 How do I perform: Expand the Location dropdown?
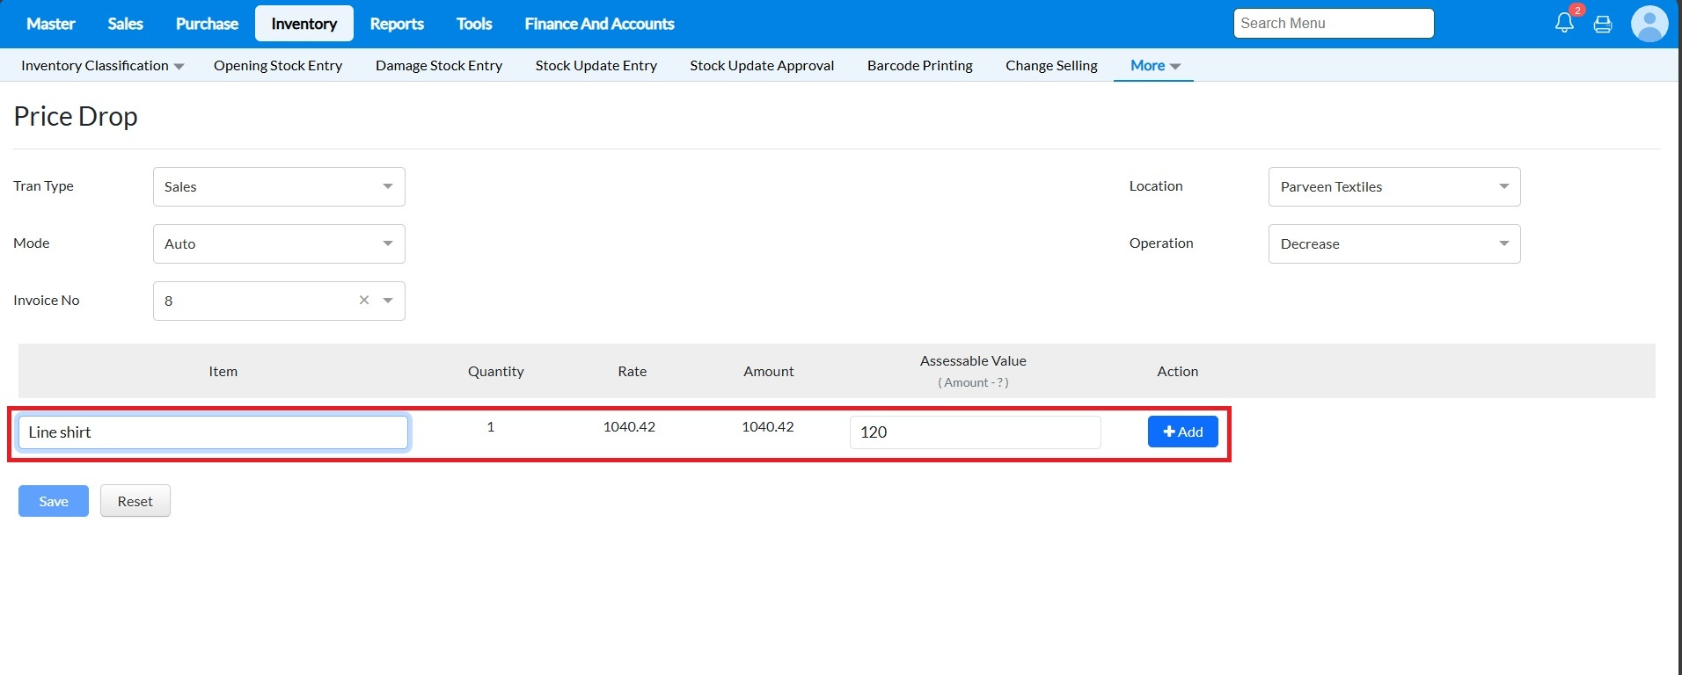coord(1393,187)
